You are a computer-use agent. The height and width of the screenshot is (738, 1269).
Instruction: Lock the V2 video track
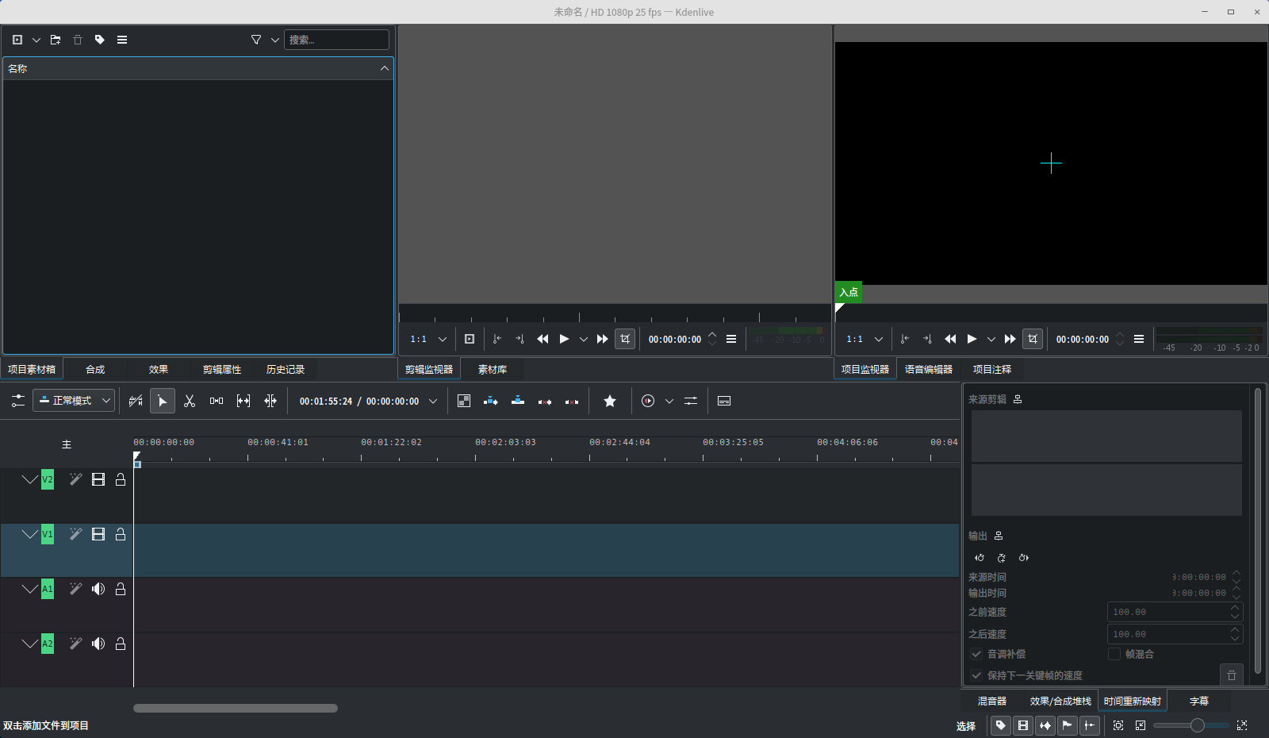coord(121,479)
